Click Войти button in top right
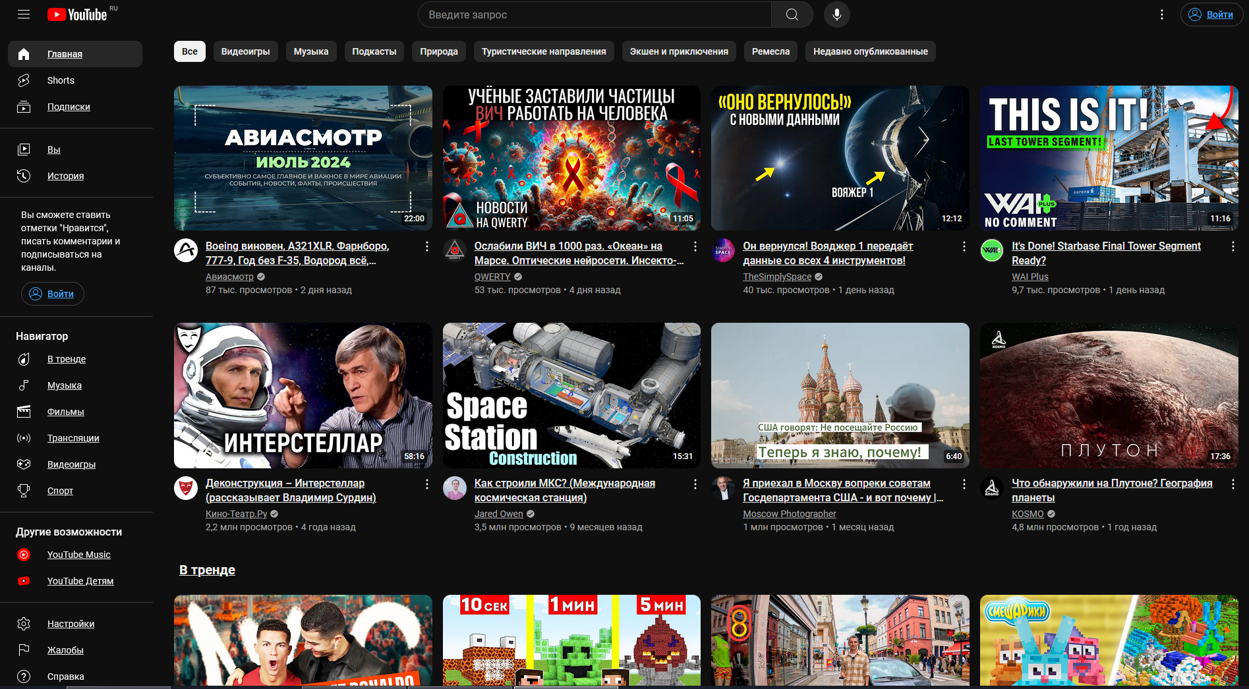The width and height of the screenshot is (1249, 689). pyautogui.click(x=1211, y=14)
